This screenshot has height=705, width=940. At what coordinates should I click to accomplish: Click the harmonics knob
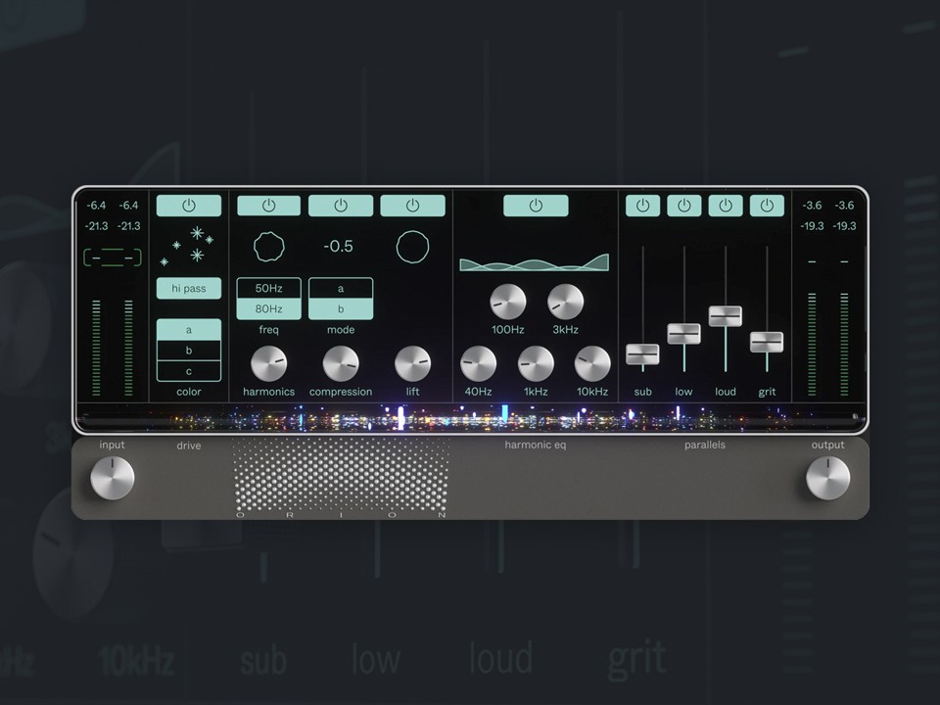click(268, 363)
